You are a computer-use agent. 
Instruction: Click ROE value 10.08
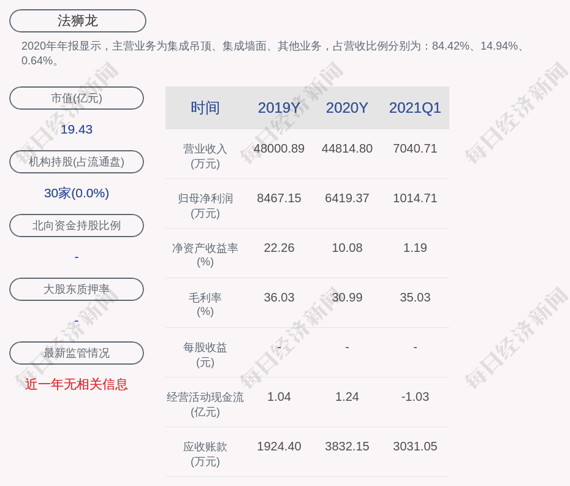pyautogui.click(x=347, y=248)
